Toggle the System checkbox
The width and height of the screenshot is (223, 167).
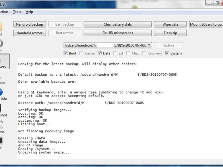pos(167,53)
